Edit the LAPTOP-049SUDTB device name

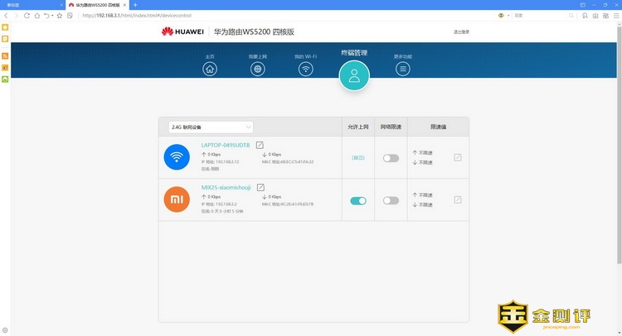pyautogui.click(x=260, y=145)
